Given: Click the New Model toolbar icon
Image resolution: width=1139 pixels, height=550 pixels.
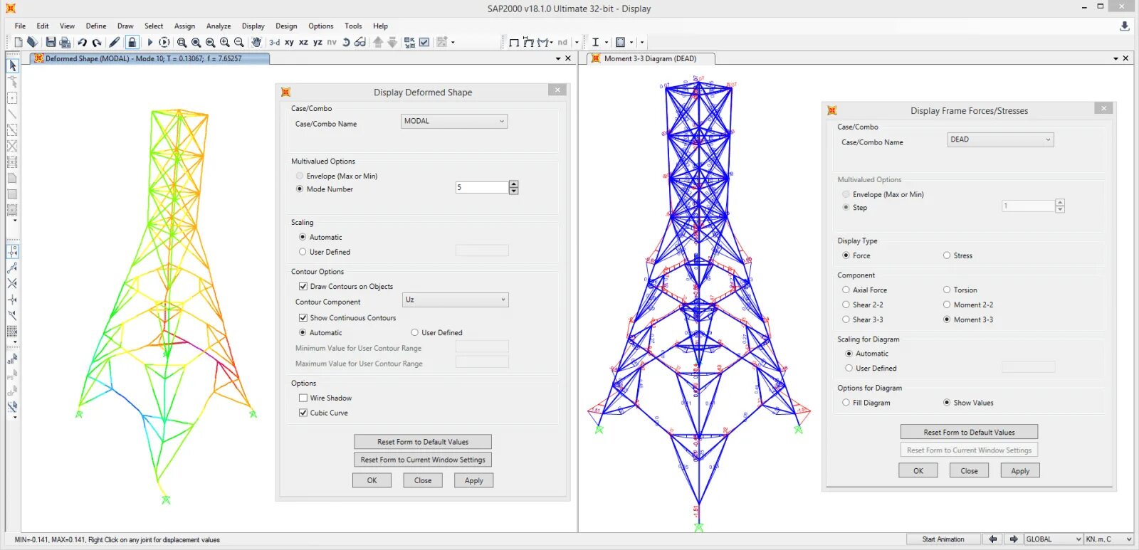Looking at the screenshot, I should [x=19, y=43].
